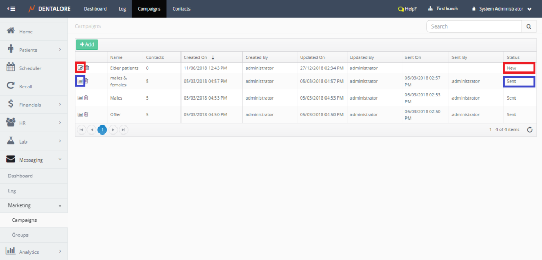Image resolution: width=542 pixels, height=260 pixels.
Task: Refresh the campaigns grid
Action: pos(529,130)
